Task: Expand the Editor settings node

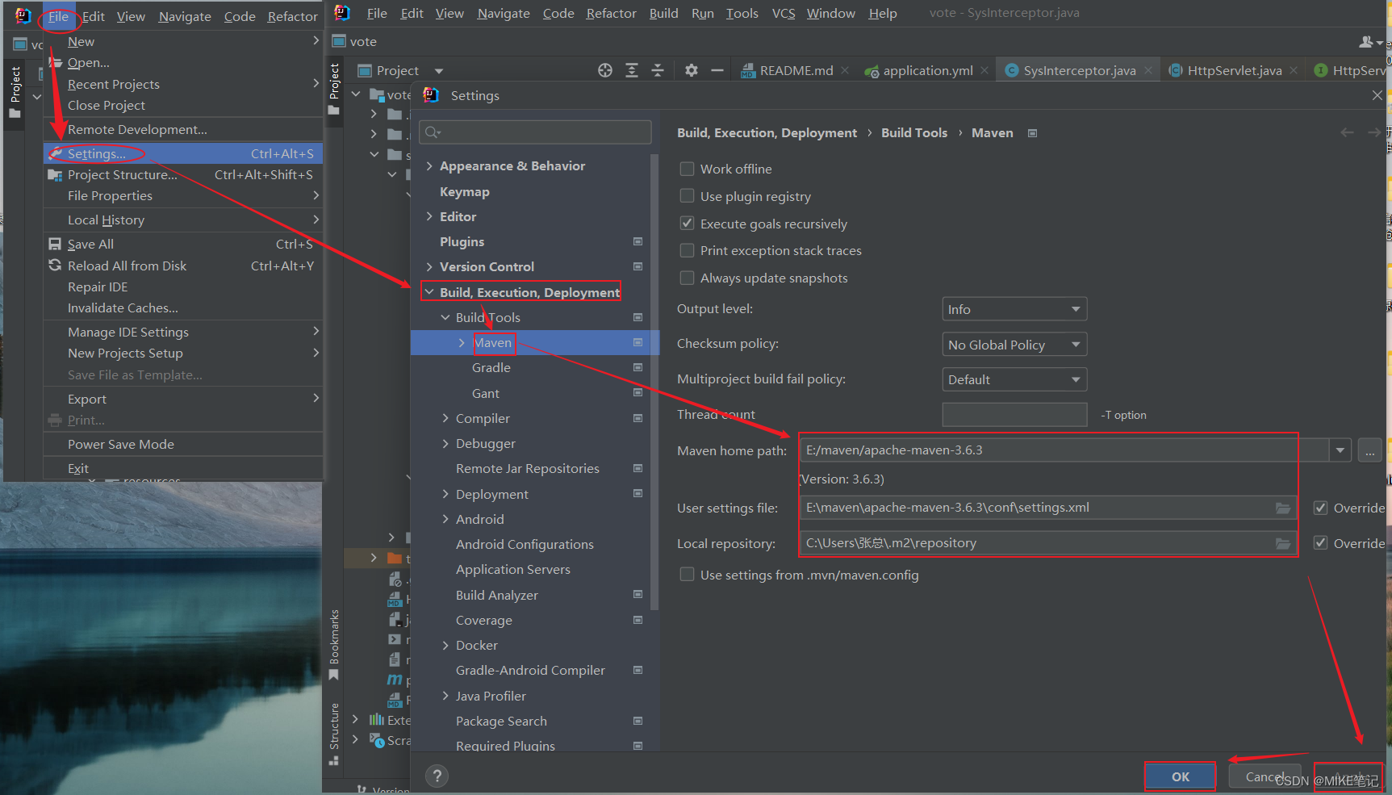Action: click(x=429, y=216)
